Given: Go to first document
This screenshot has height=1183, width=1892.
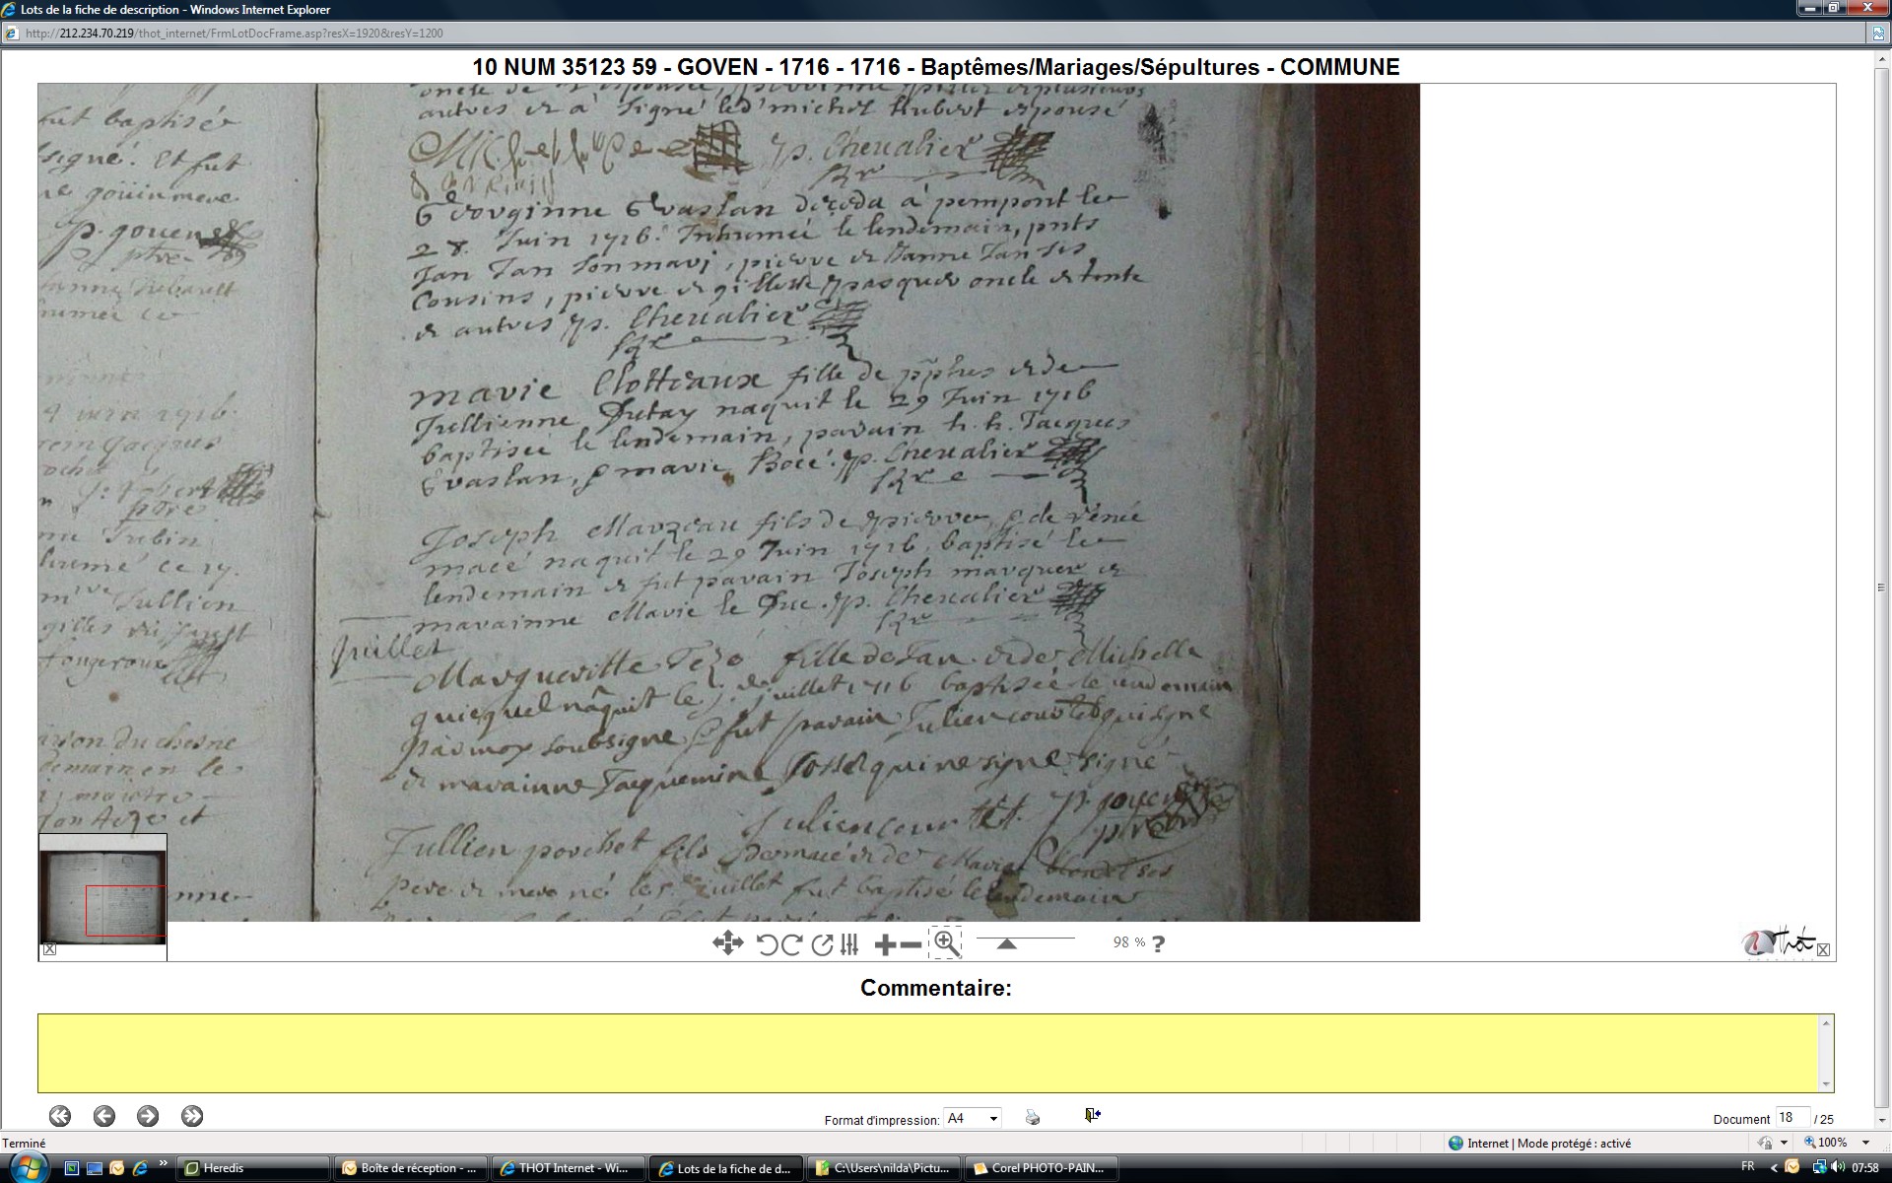Looking at the screenshot, I should tap(60, 1116).
